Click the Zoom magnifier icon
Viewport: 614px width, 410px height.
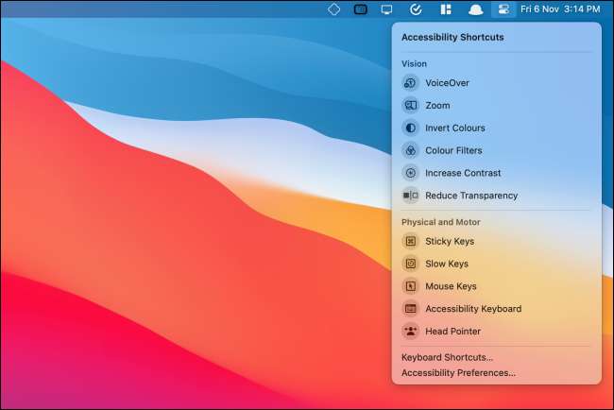click(410, 106)
